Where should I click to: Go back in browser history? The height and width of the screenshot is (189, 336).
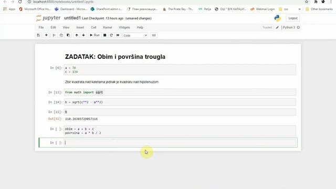click(5, 2)
